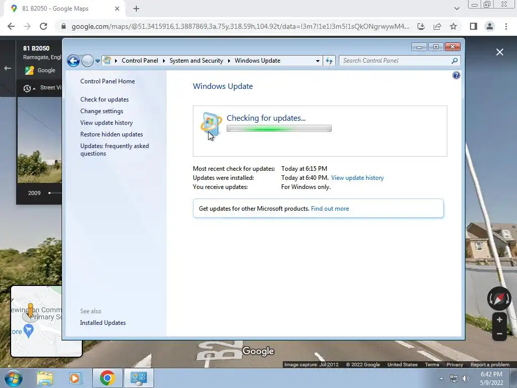
Task: Click the refresh button in Control Panel address bar
Action: click(329, 61)
